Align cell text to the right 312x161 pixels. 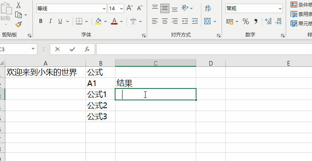pos(175,21)
